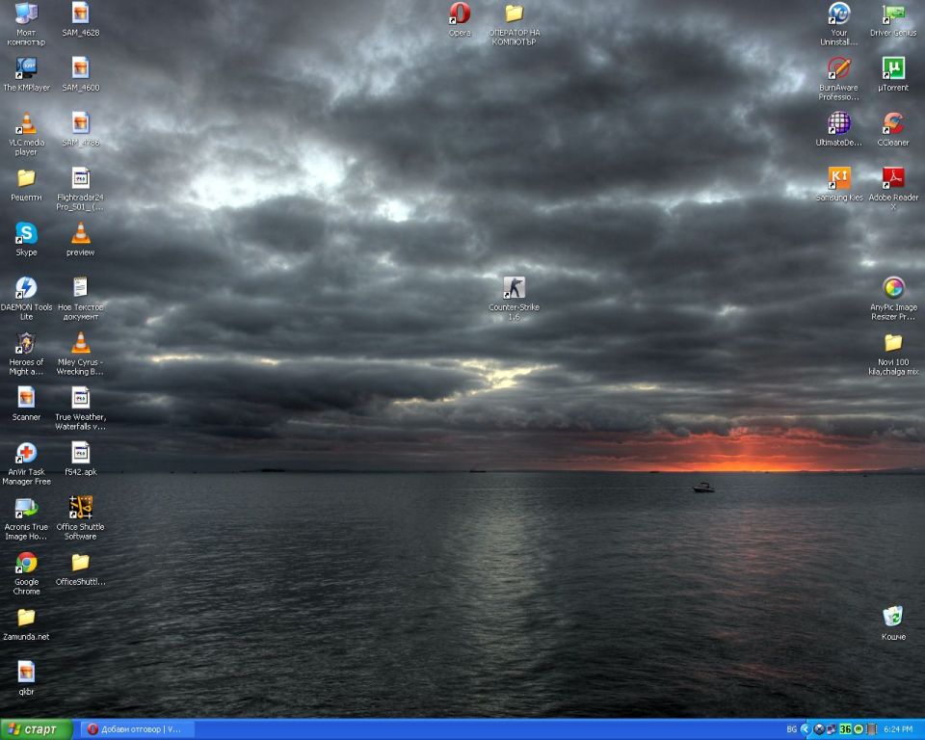
Task: Click the старт button on the taskbar
Action: pyautogui.click(x=37, y=729)
